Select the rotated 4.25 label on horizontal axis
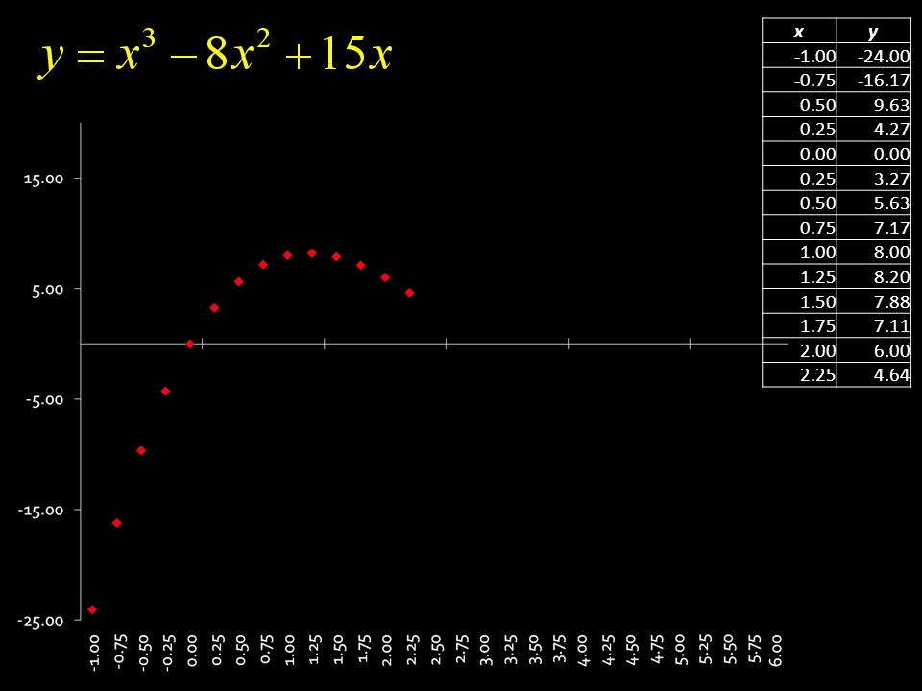Viewport: 922px width, 691px height. pos(607,650)
